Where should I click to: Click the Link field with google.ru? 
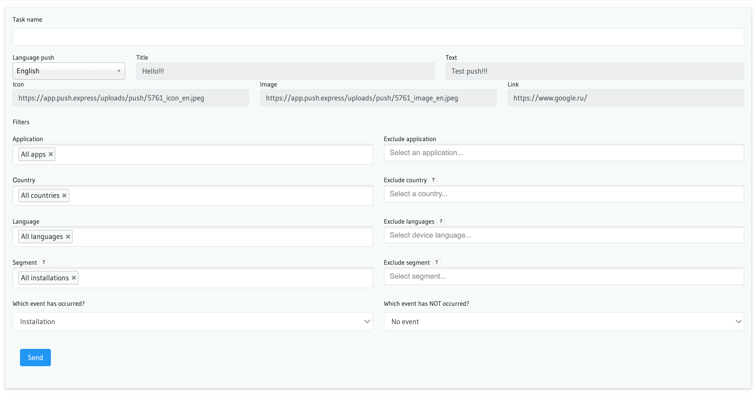point(625,98)
